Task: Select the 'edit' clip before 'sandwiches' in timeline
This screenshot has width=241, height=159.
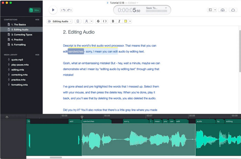Action: [x=75, y=121]
